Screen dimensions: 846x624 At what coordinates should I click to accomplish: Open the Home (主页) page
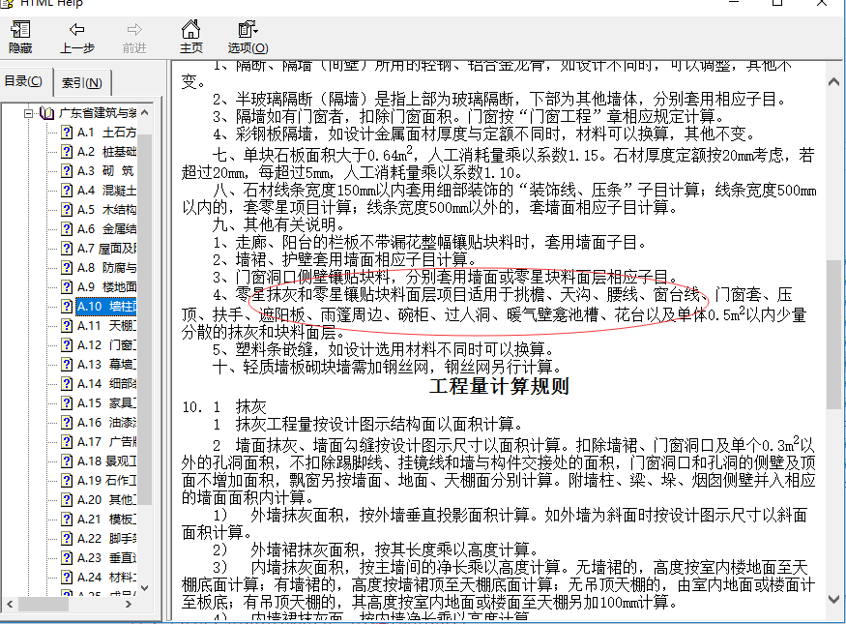(x=191, y=37)
